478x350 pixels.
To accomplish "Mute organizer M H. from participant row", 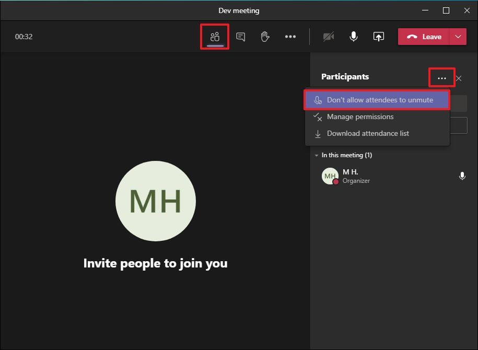I will [x=462, y=176].
